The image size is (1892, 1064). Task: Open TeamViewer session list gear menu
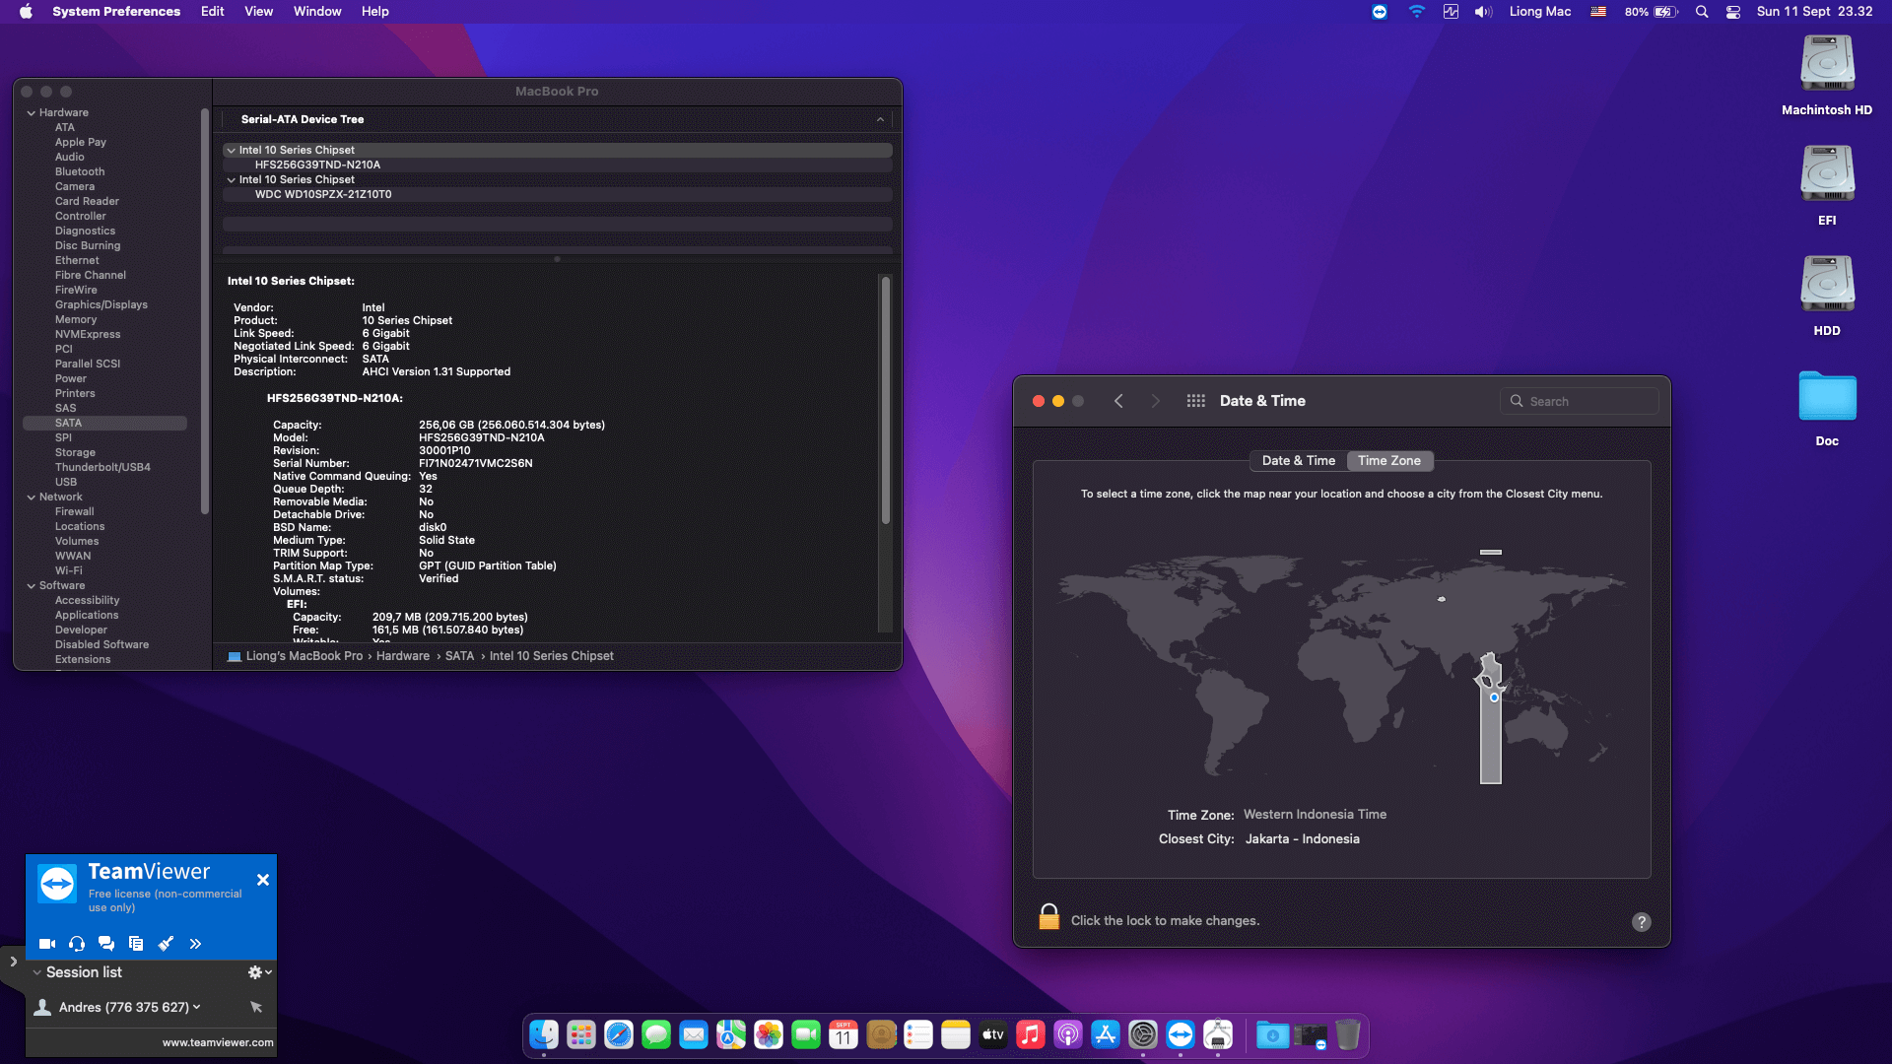pyautogui.click(x=259, y=972)
